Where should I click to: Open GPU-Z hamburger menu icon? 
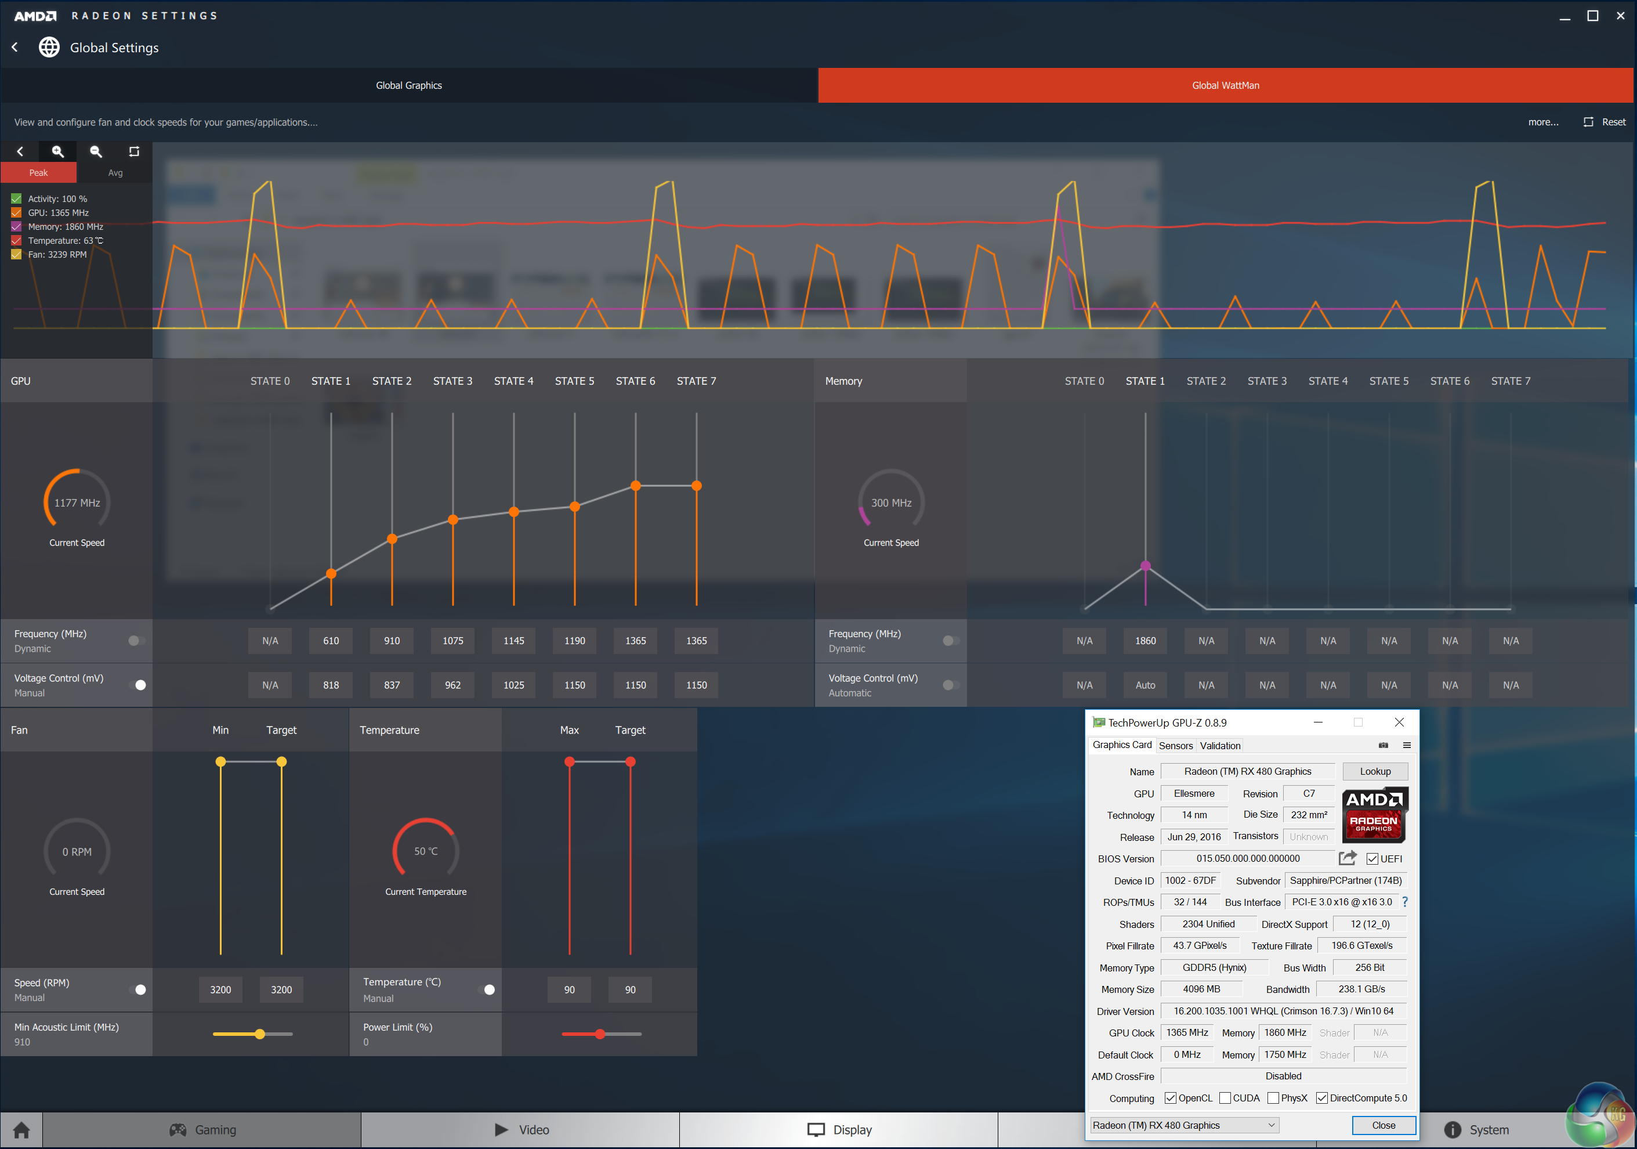pyautogui.click(x=1407, y=745)
